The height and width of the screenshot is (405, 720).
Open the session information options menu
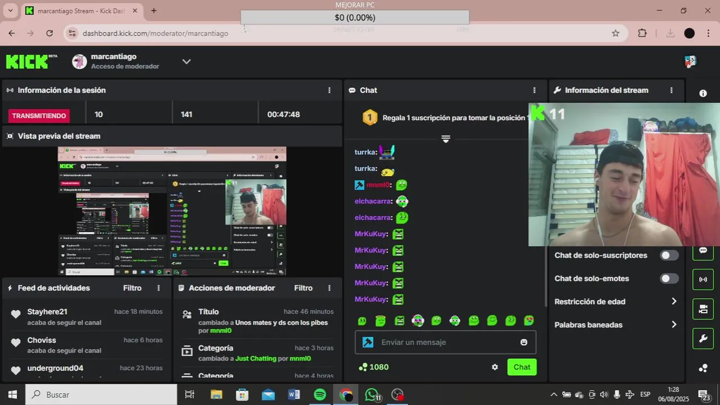pos(330,90)
